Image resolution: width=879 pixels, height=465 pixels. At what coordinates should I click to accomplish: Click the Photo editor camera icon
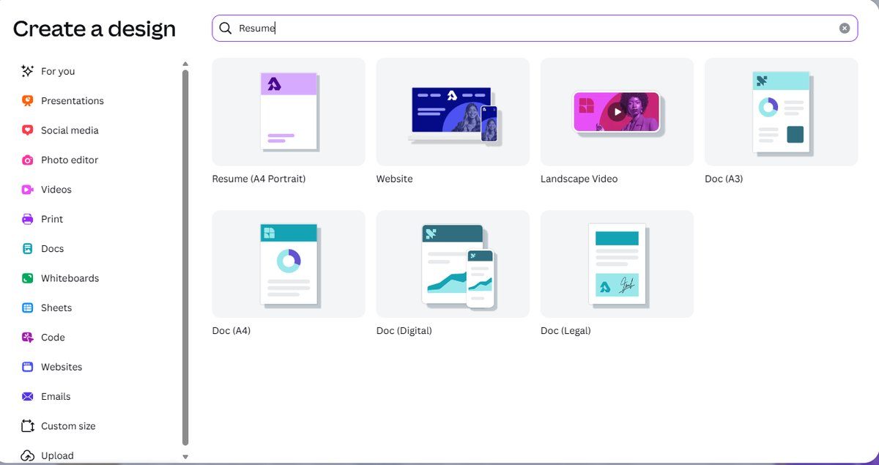point(28,160)
